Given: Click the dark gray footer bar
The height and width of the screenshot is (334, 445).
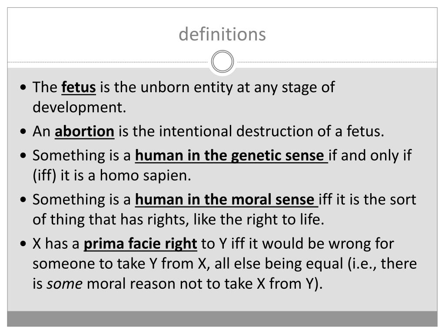Looking at the screenshot, I should (222, 319).
